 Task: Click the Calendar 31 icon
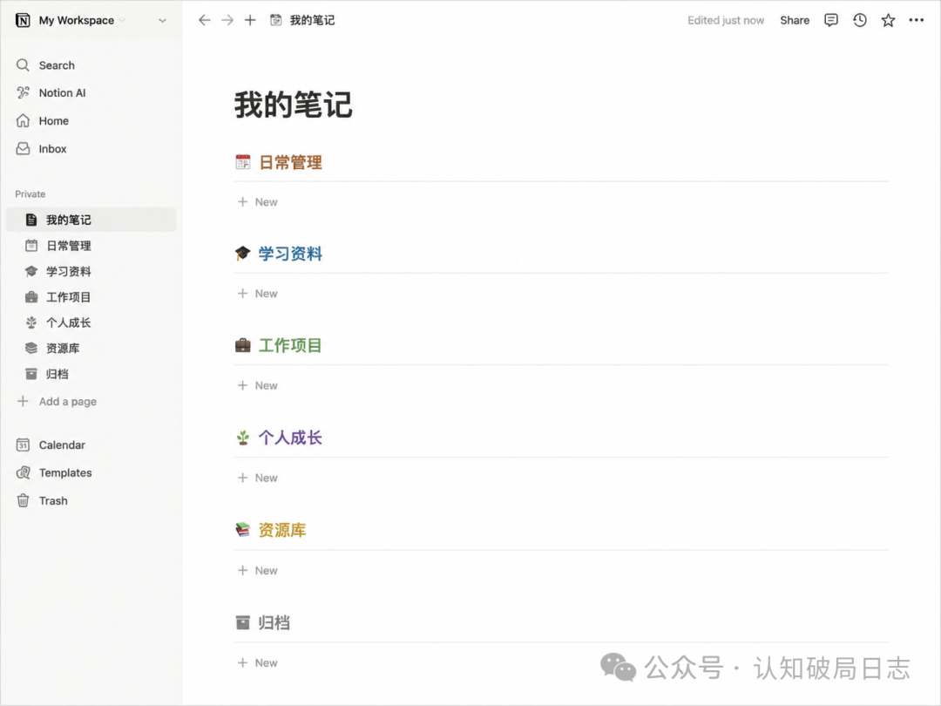tap(23, 445)
